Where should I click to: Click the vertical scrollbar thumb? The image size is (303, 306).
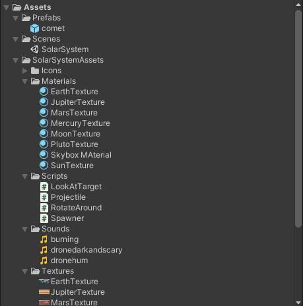pos(298,119)
